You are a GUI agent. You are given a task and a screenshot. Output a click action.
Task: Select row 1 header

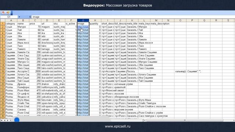(x=3, y=23)
